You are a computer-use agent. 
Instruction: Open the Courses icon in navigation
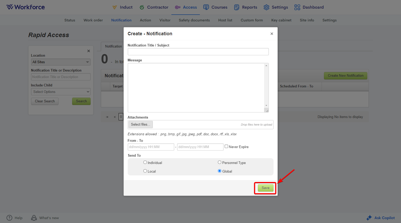click(x=206, y=7)
